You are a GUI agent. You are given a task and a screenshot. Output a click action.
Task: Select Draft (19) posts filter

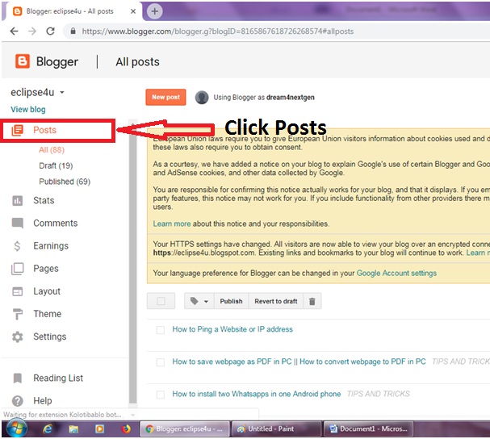click(x=56, y=165)
